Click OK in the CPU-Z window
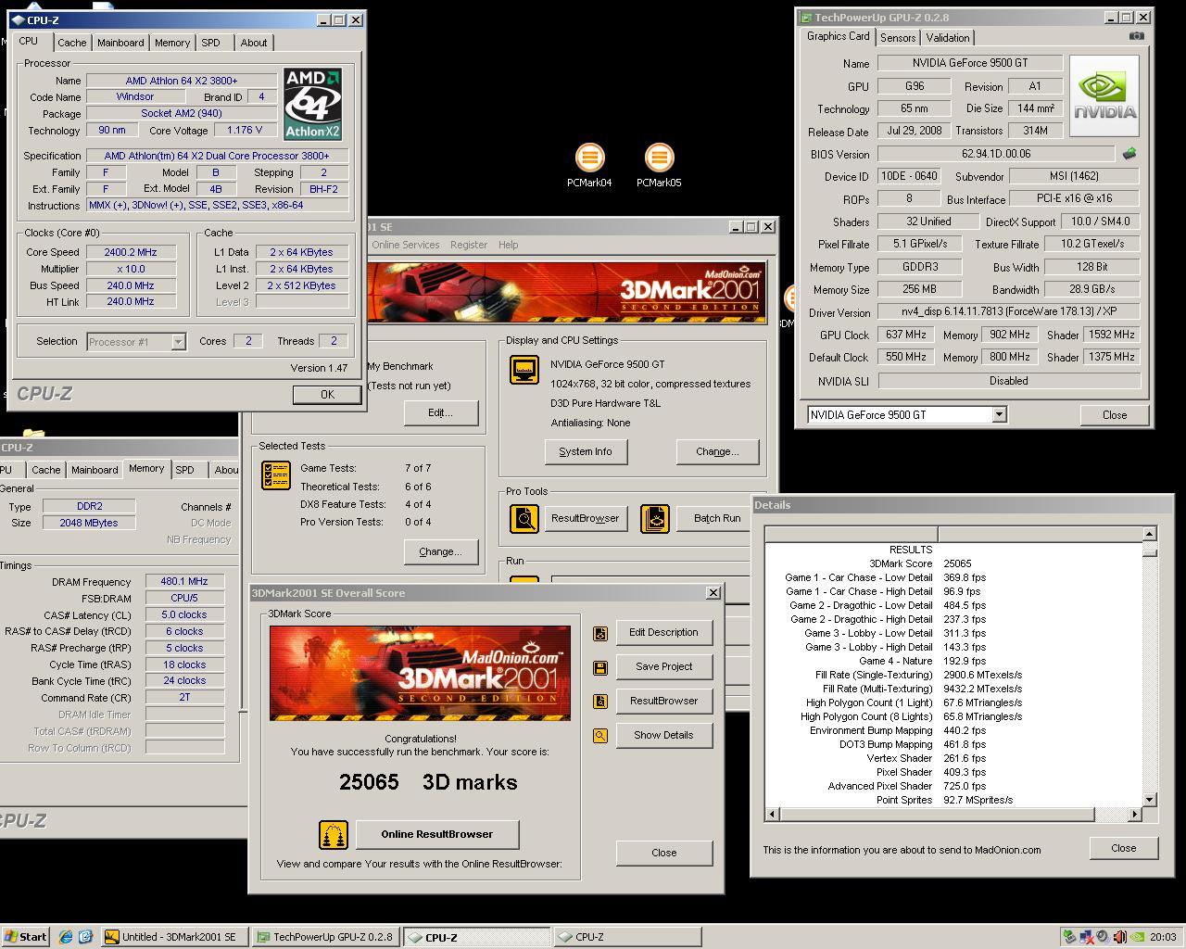The height and width of the screenshot is (949, 1186). (327, 394)
